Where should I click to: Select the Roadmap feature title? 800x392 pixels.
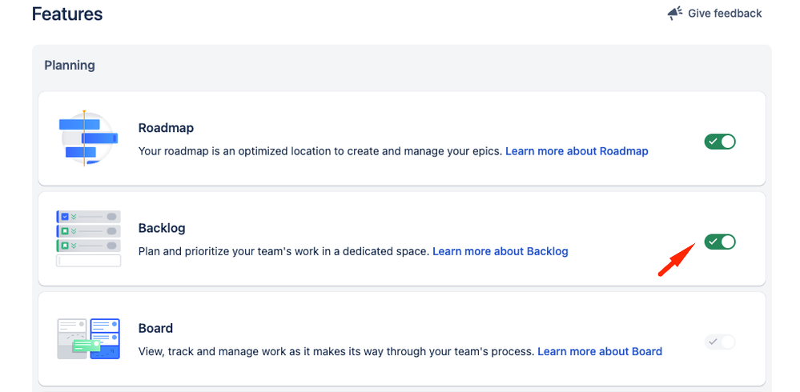pos(166,128)
